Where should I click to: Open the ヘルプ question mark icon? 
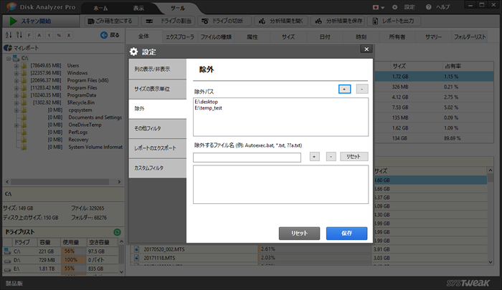point(428,7)
